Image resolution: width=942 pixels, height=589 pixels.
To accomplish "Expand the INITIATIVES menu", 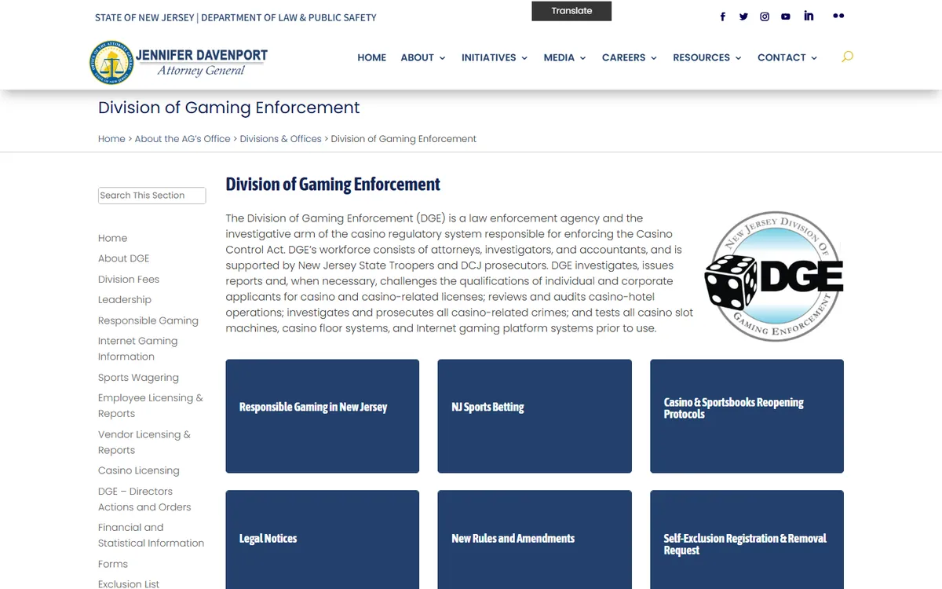I will [x=495, y=57].
